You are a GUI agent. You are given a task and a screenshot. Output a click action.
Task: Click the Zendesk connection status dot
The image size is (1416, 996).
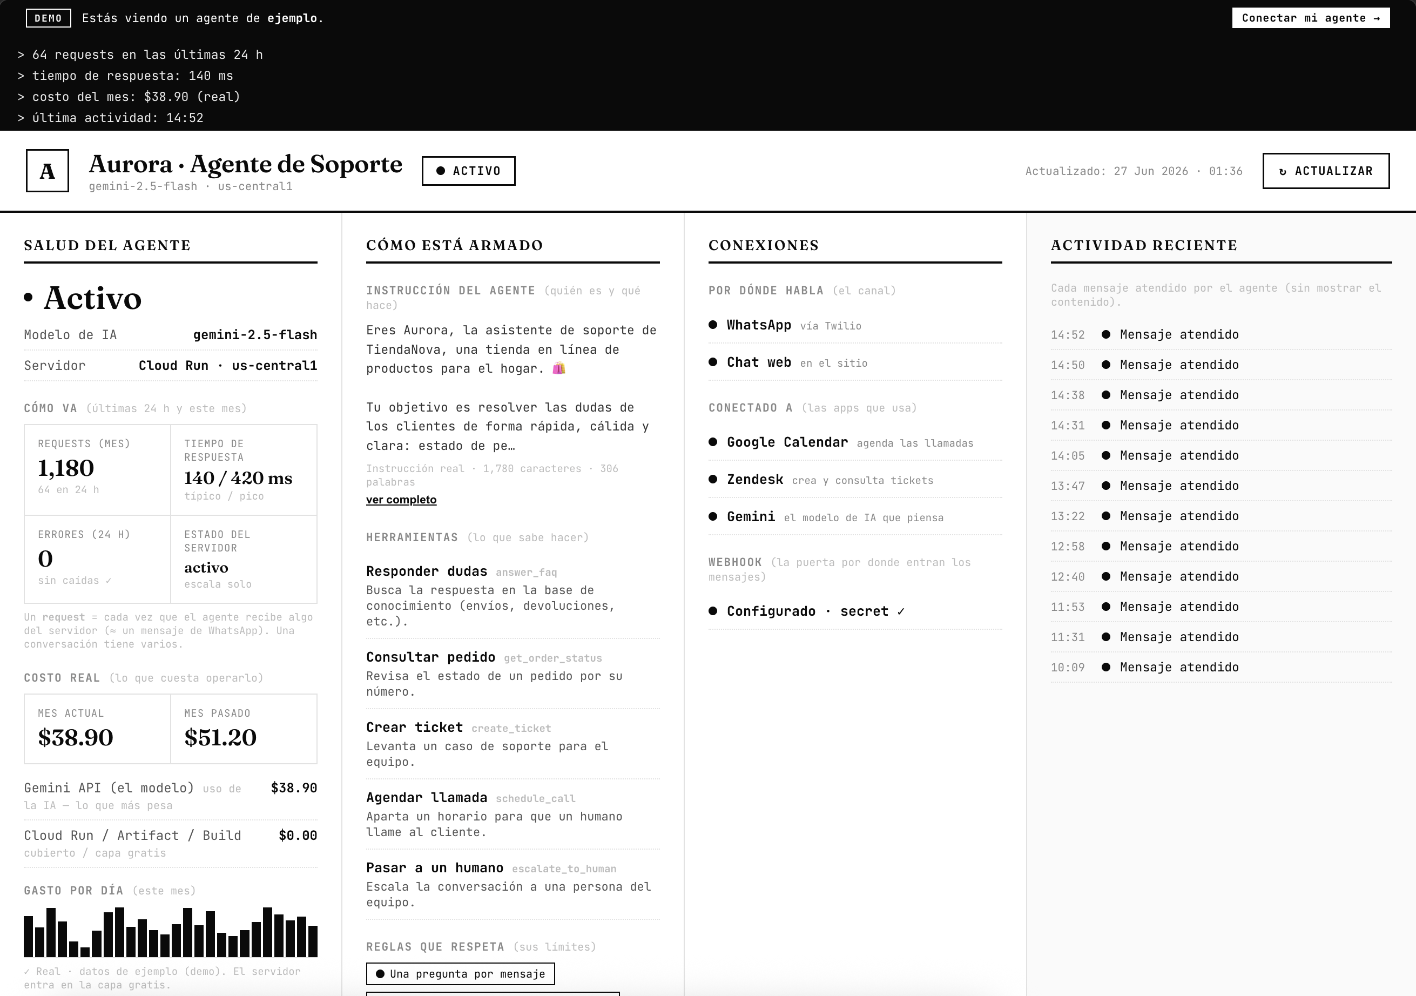(713, 479)
